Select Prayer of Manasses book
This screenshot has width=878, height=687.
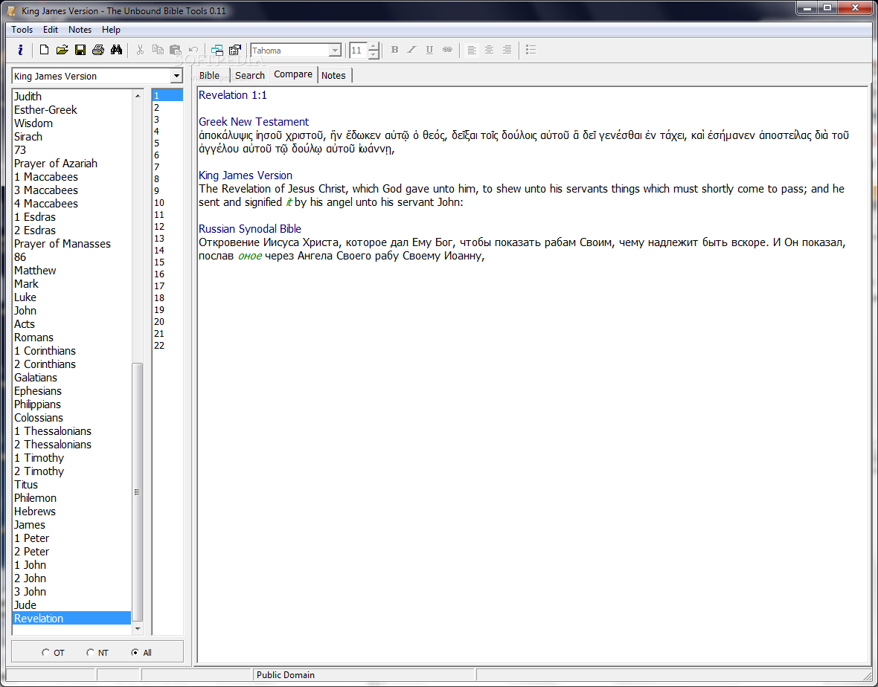click(71, 244)
